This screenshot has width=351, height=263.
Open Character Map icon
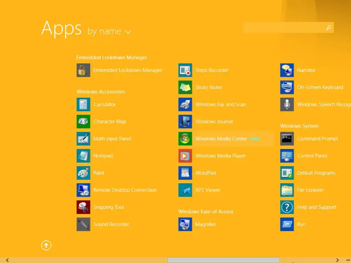83,122
